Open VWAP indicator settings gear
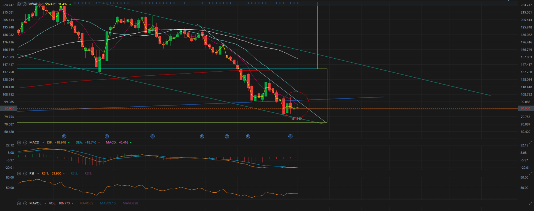534x211 pixels. 19,4
